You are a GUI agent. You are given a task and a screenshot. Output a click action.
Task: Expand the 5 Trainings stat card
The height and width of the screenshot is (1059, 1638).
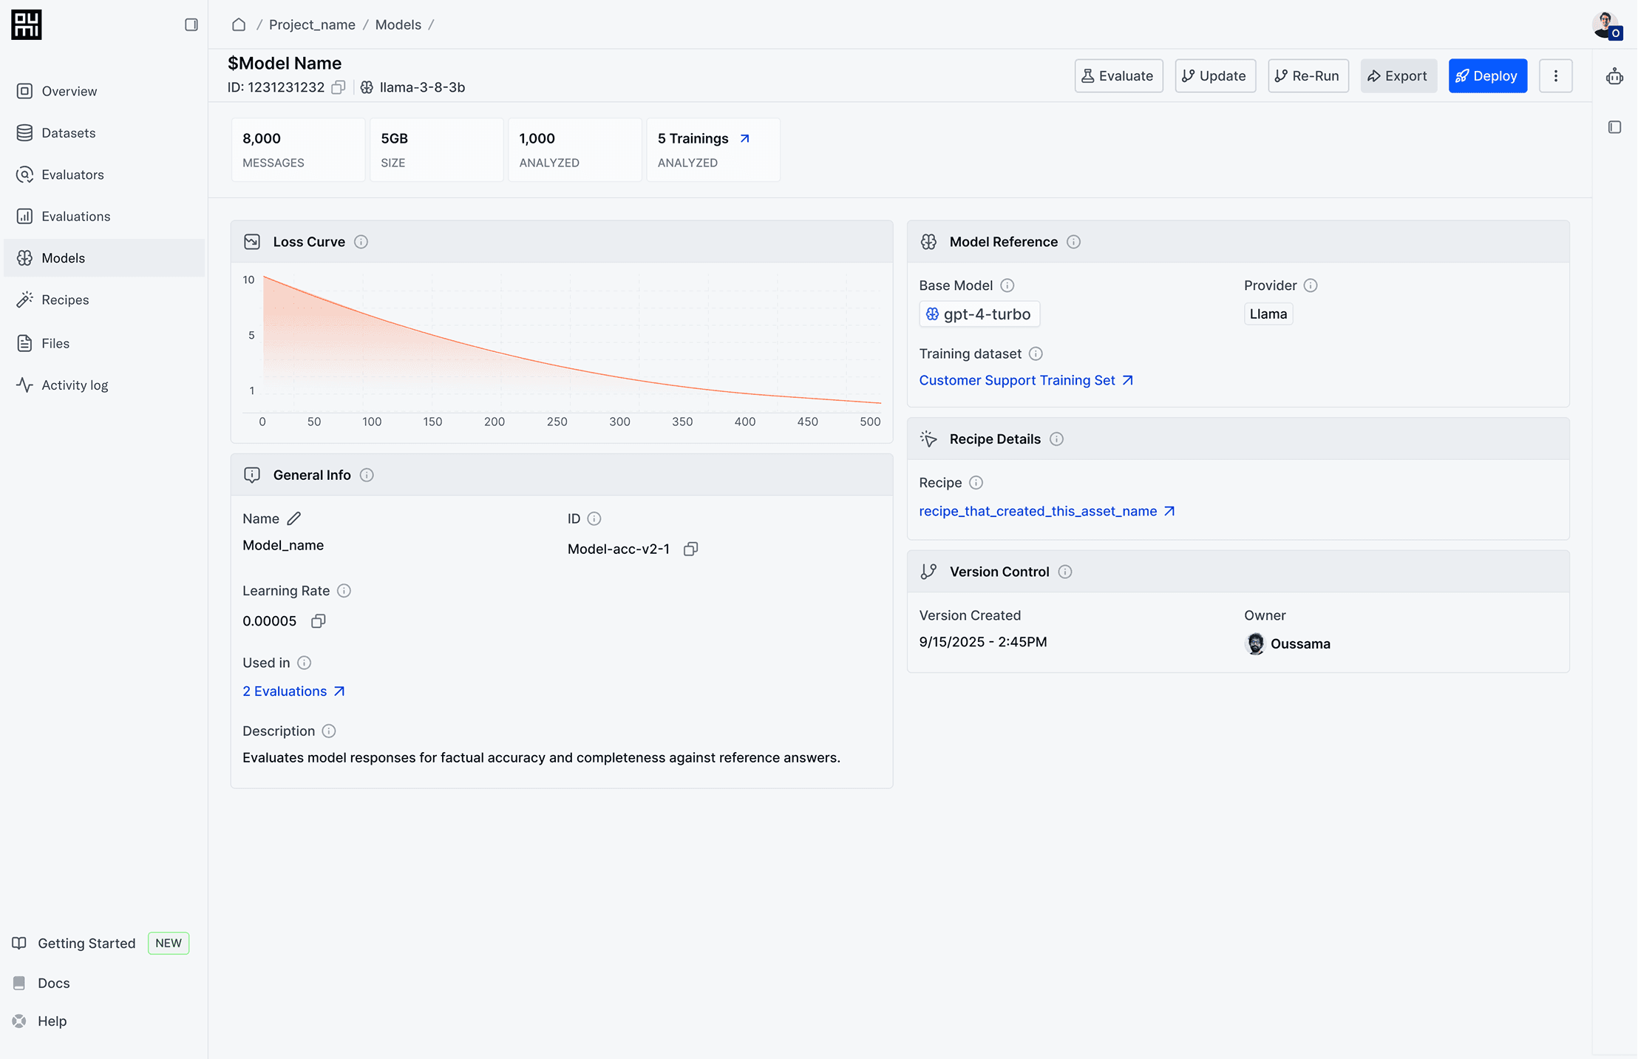744,138
